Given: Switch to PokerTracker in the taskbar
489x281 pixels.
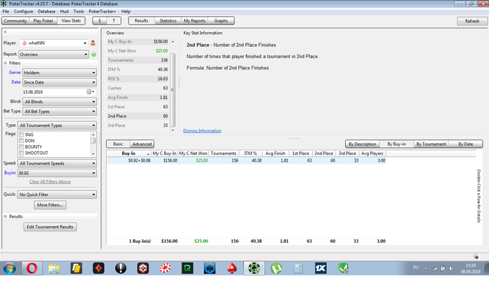Looking at the screenshot, I should pyautogui.click(x=254, y=268).
